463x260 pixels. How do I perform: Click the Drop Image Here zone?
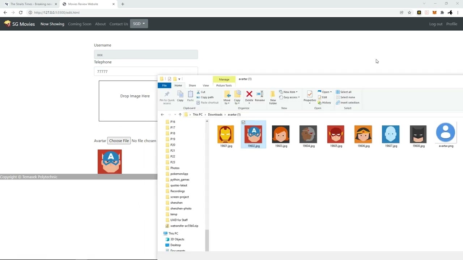[x=128, y=101]
